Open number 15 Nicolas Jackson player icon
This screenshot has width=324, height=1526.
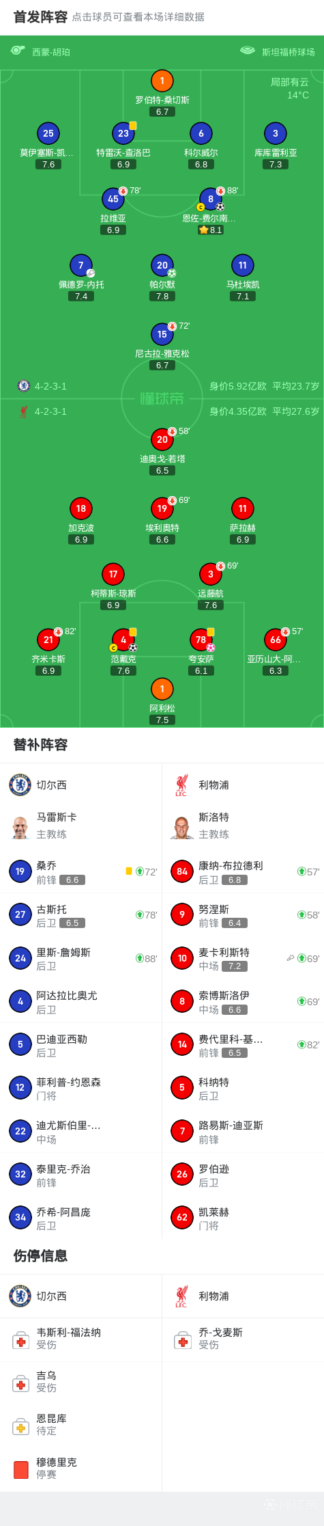tap(162, 334)
